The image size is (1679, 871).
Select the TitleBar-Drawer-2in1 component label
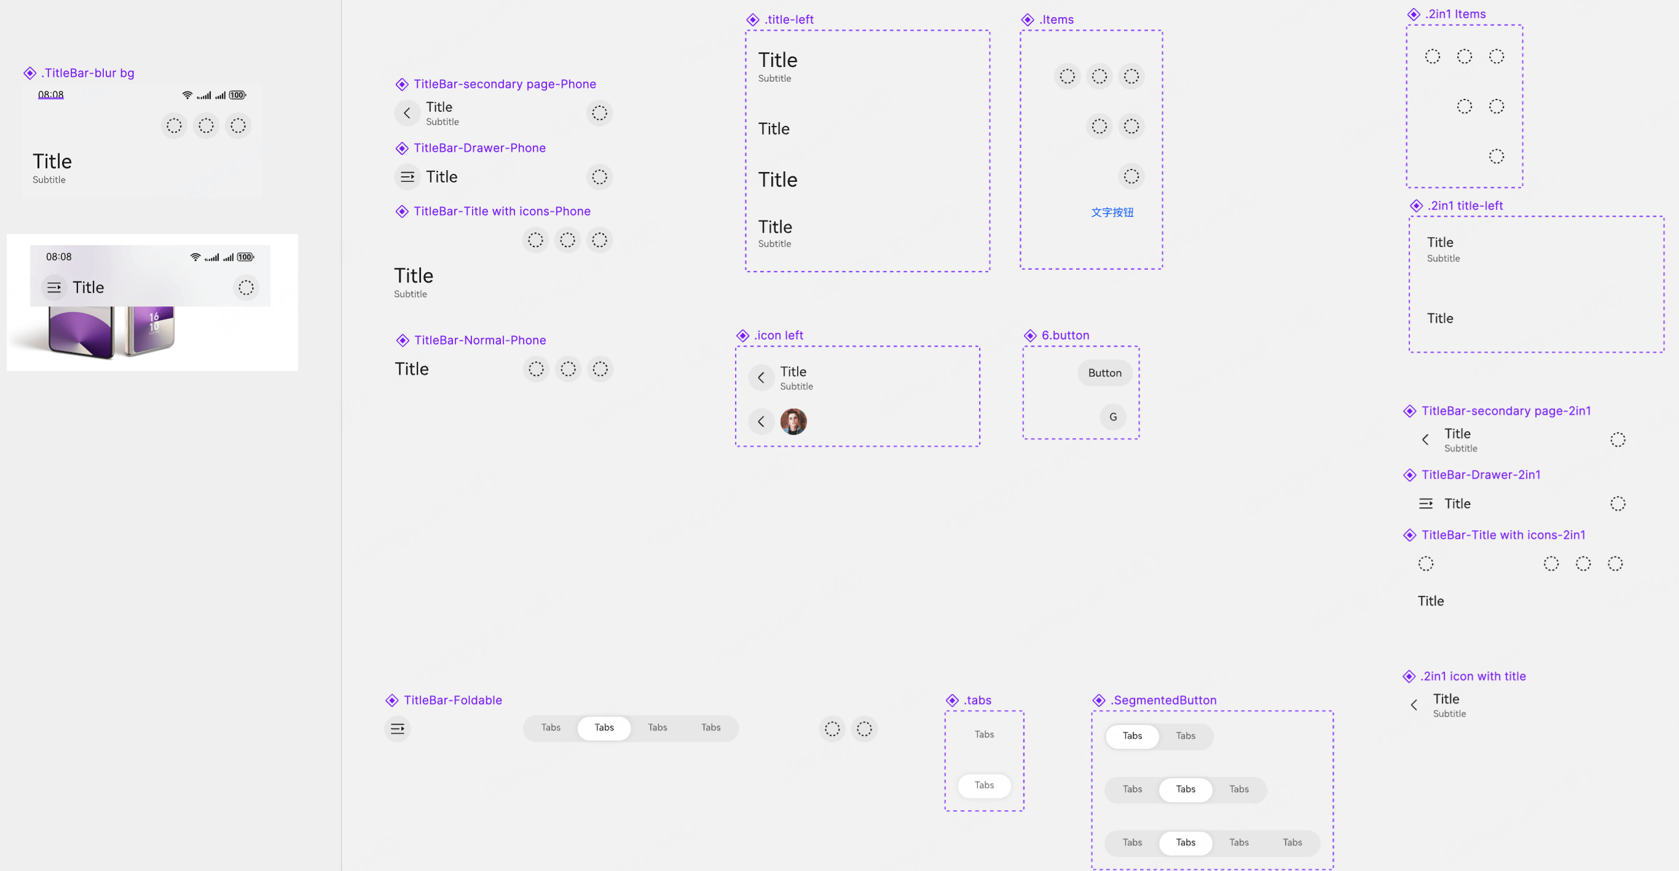[1480, 475]
